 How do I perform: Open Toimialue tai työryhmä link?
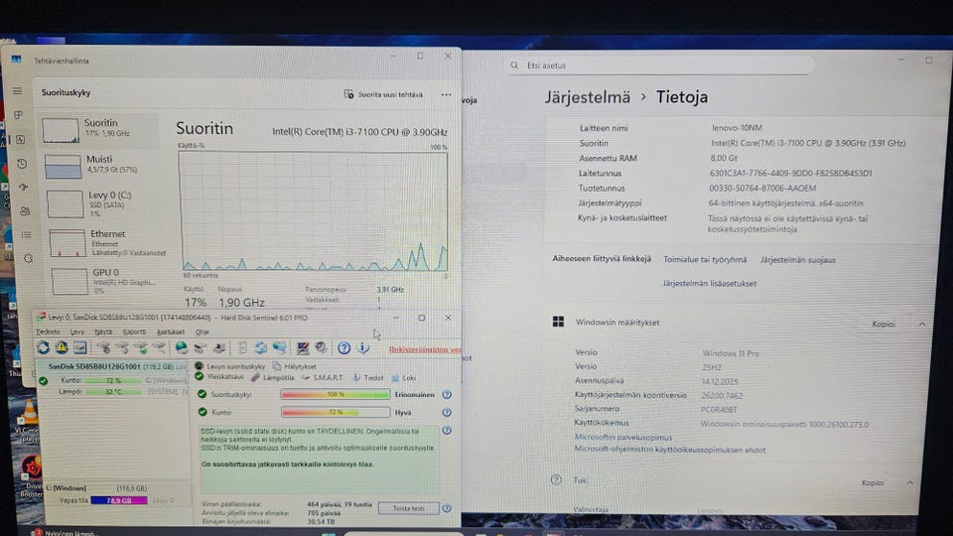point(705,259)
